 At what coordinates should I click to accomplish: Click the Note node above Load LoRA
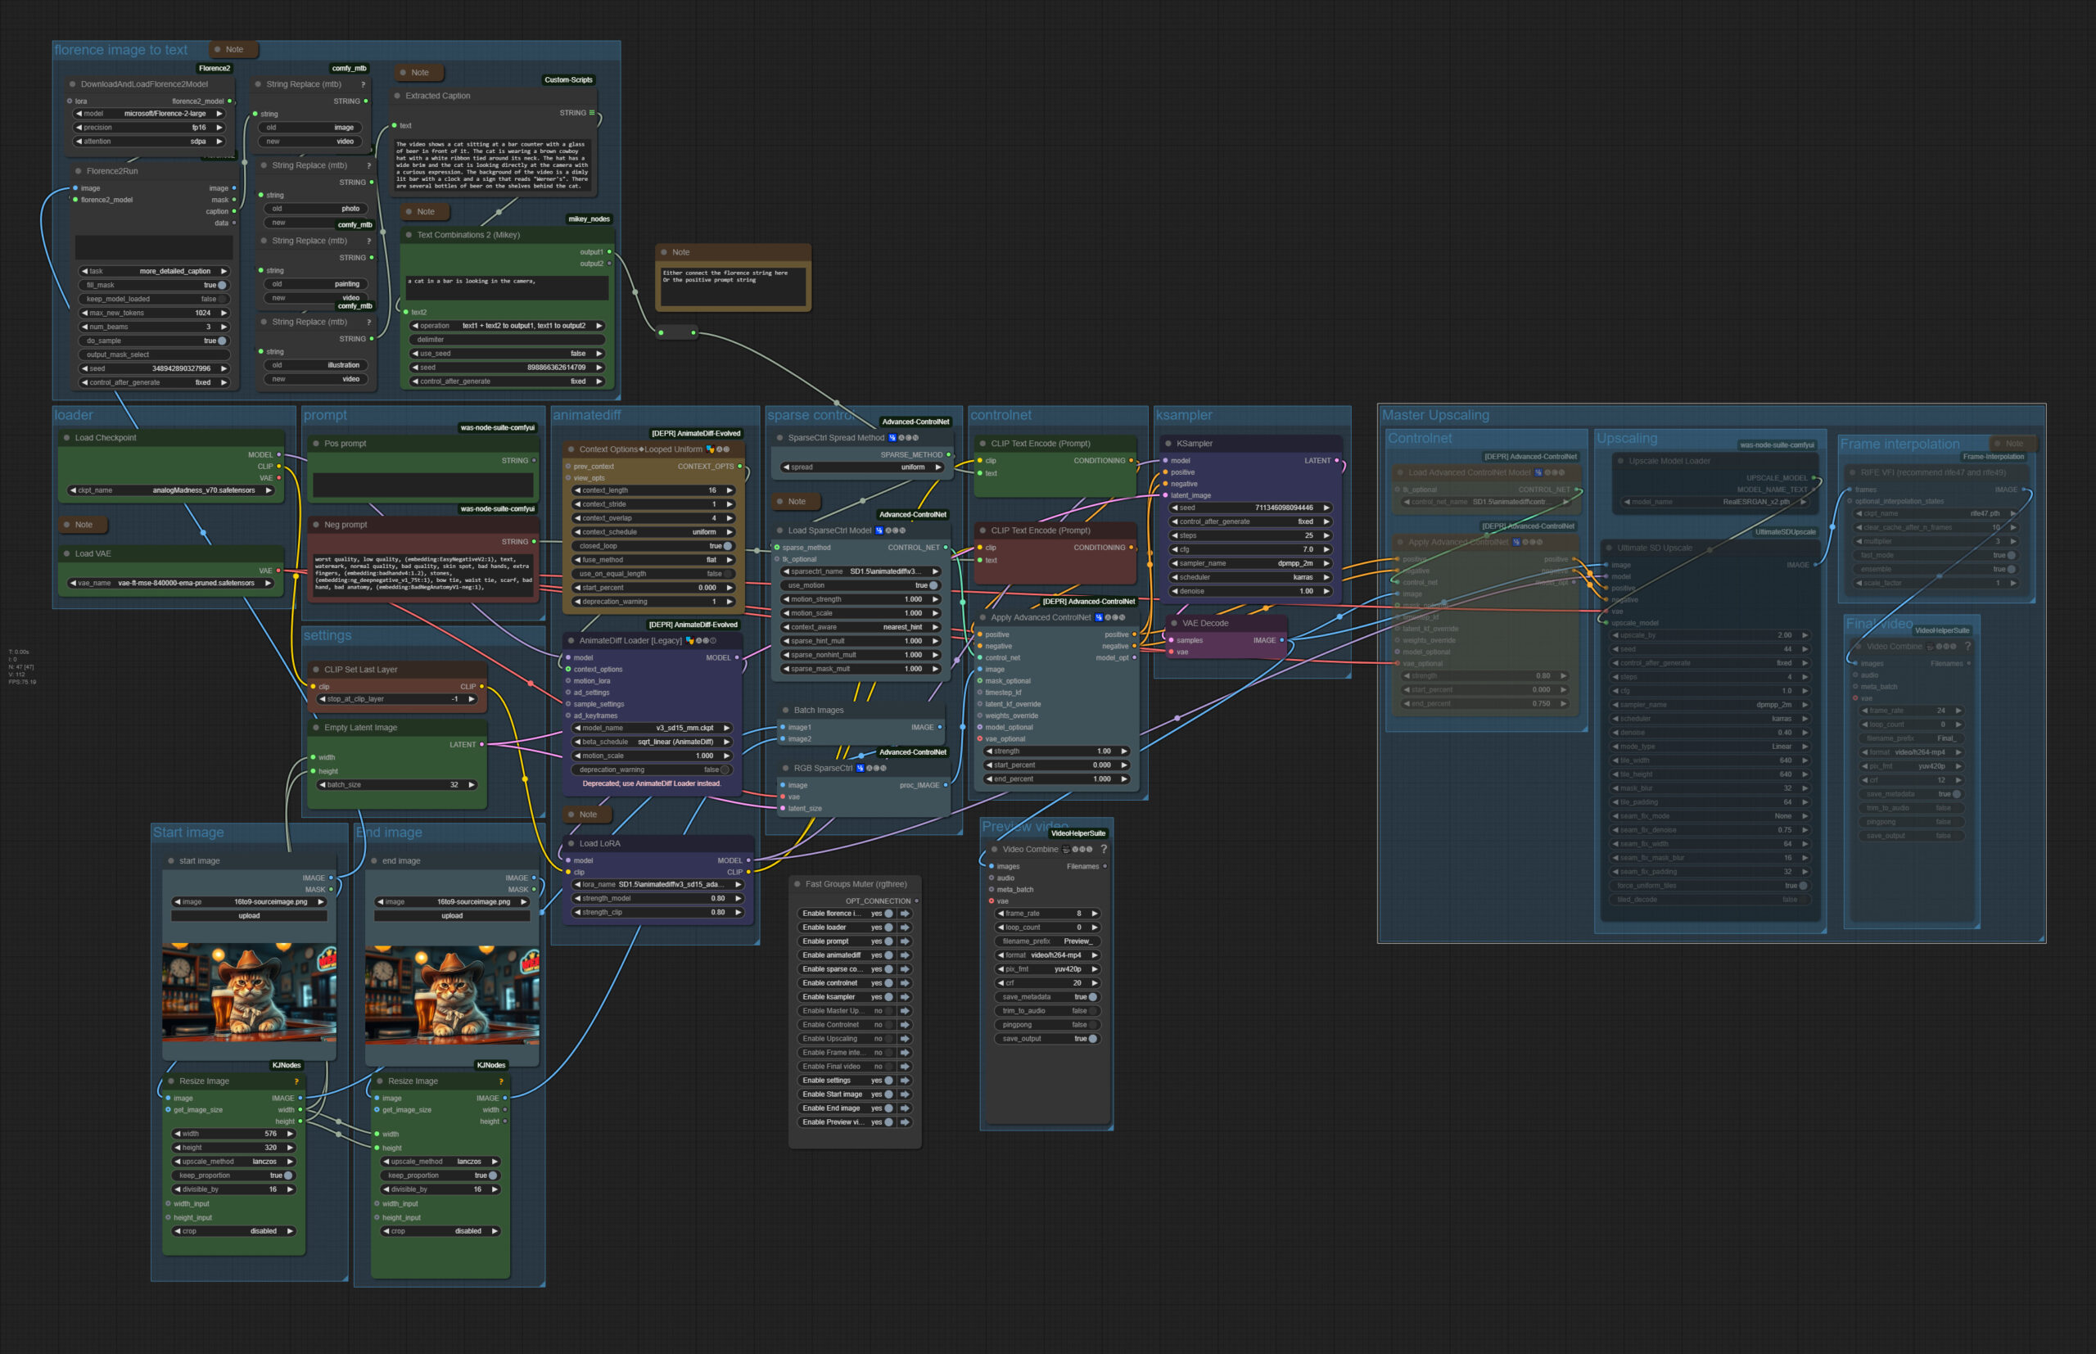(x=586, y=815)
